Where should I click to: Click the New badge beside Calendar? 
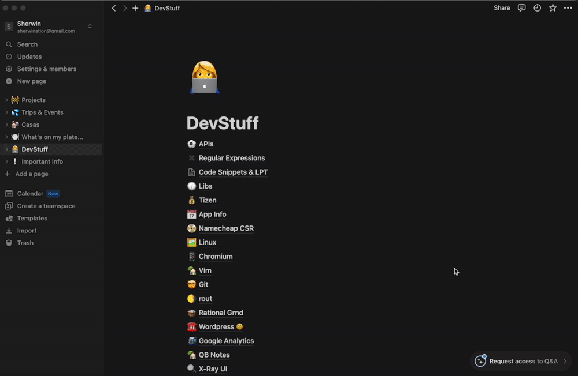click(53, 194)
